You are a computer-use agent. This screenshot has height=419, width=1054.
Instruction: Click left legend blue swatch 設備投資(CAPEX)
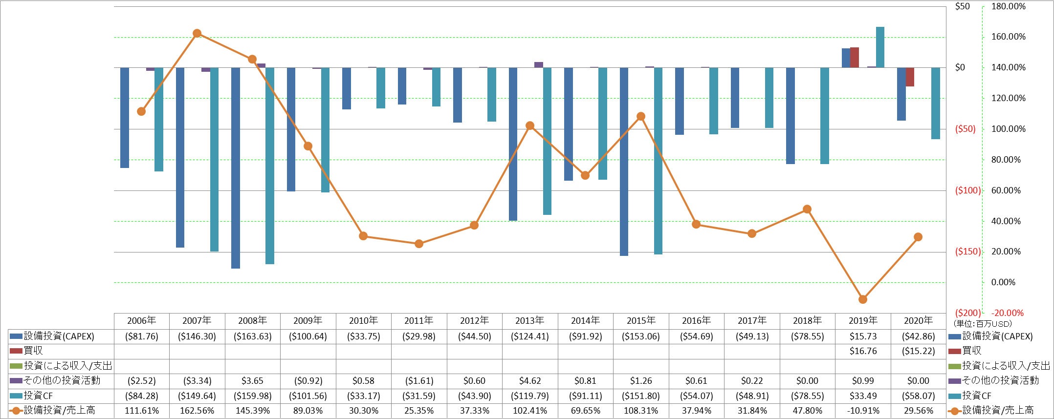tap(16, 336)
